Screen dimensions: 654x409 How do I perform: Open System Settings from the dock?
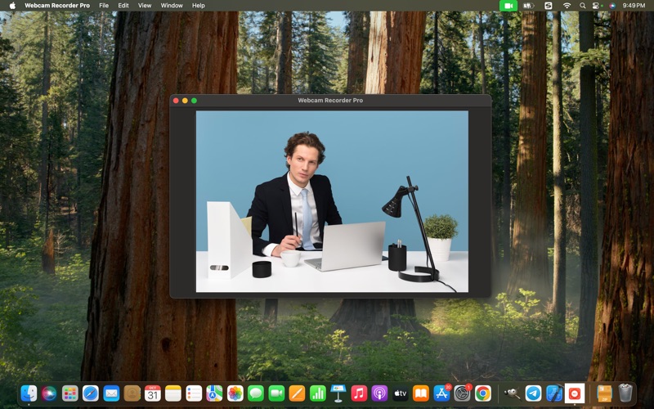[x=463, y=393]
